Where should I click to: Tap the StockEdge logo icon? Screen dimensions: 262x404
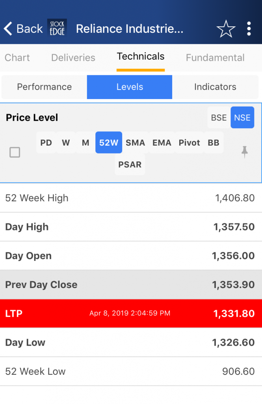(57, 29)
